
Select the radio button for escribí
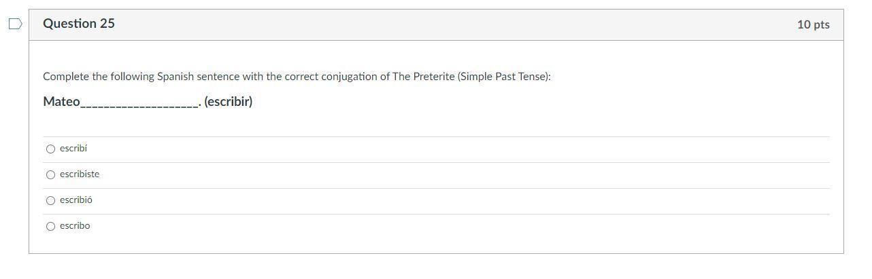[x=50, y=149]
